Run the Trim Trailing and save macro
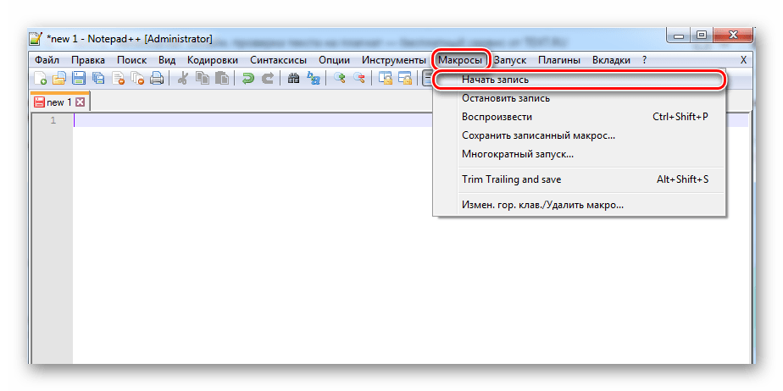This screenshot has width=783, height=391. [580, 179]
